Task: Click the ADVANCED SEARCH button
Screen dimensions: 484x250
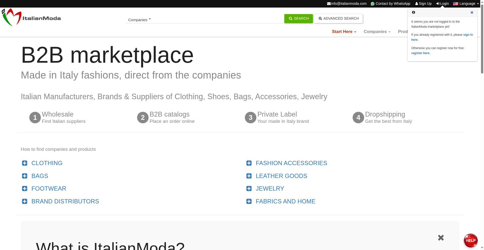Action: (x=339, y=19)
